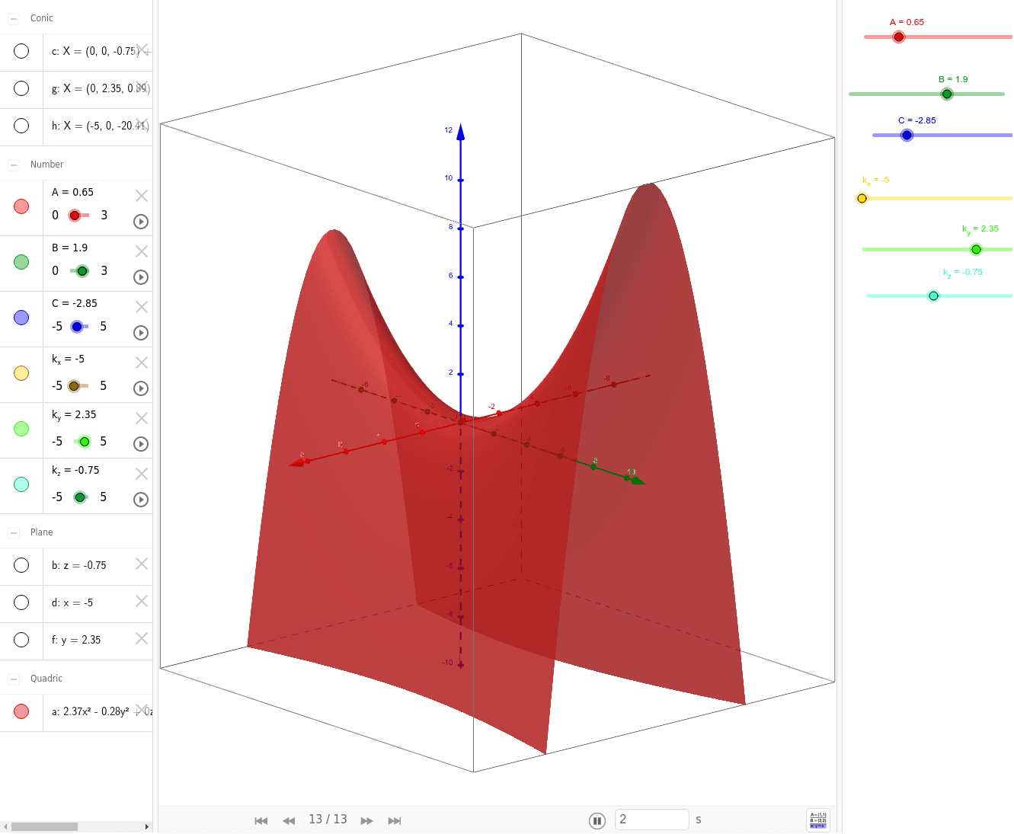The height and width of the screenshot is (834, 1014).
Task: Start animation for slider C
Action: pos(140,333)
